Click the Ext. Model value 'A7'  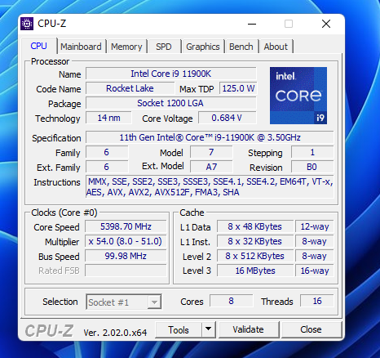(211, 167)
